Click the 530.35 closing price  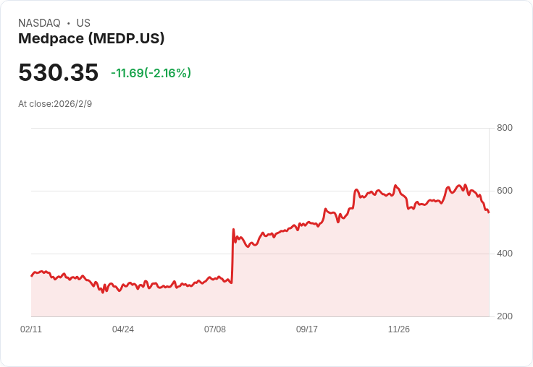click(x=58, y=73)
